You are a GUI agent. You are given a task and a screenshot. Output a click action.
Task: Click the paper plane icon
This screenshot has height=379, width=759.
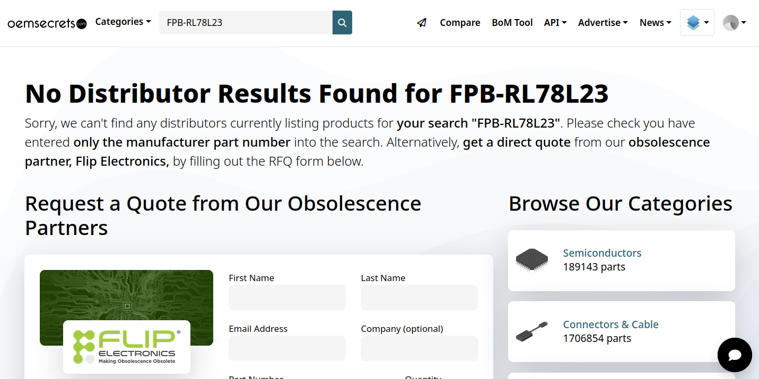point(422,23)
